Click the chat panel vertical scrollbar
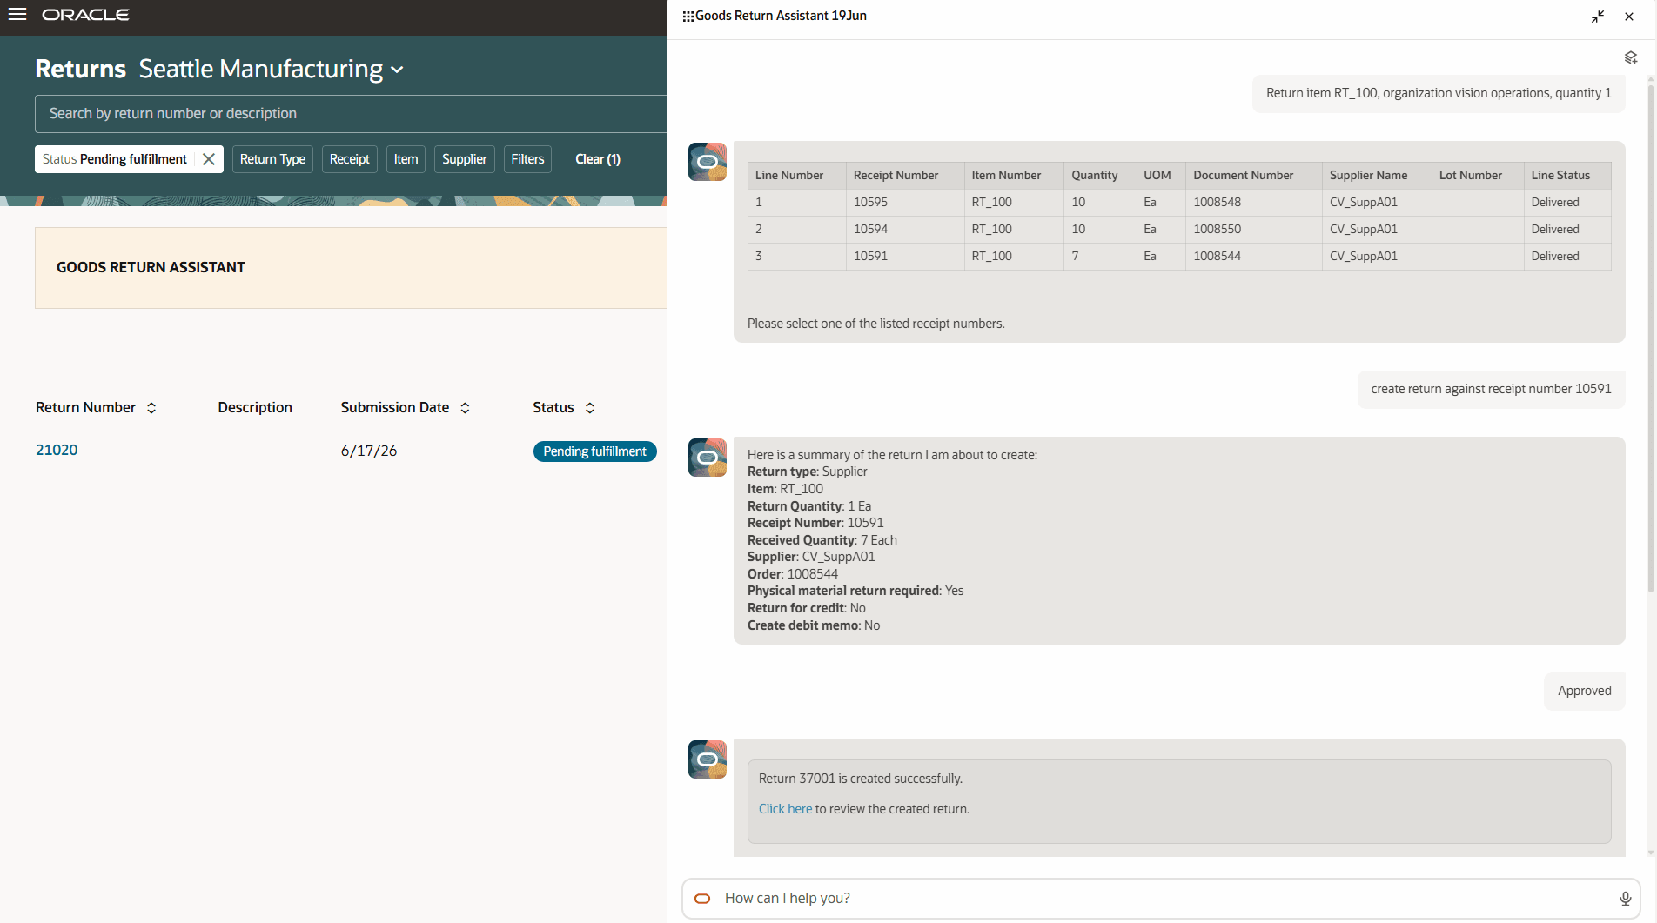The image size is (1657, 923). (x=1650, y=339)
